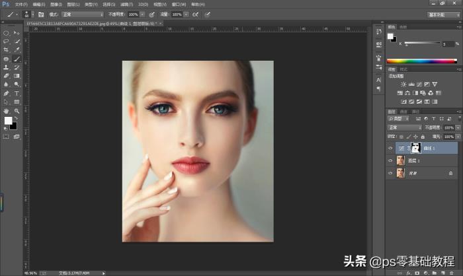Select the Crop tool
This screenshot has width=463, height=276.
pyautogui.click(x=6, y=50)
